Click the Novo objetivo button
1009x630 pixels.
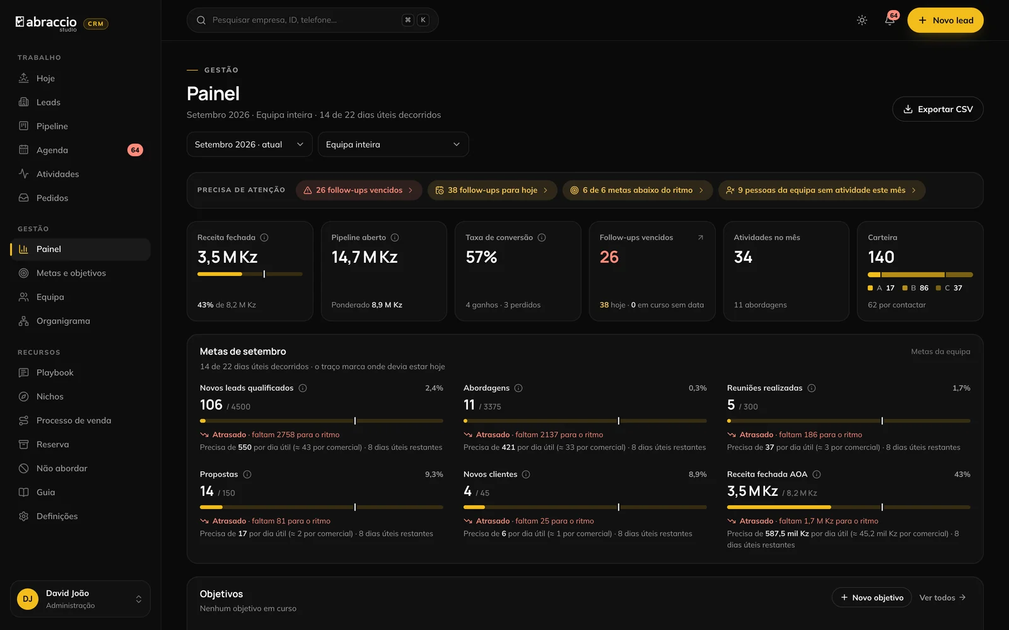(872, 597)
